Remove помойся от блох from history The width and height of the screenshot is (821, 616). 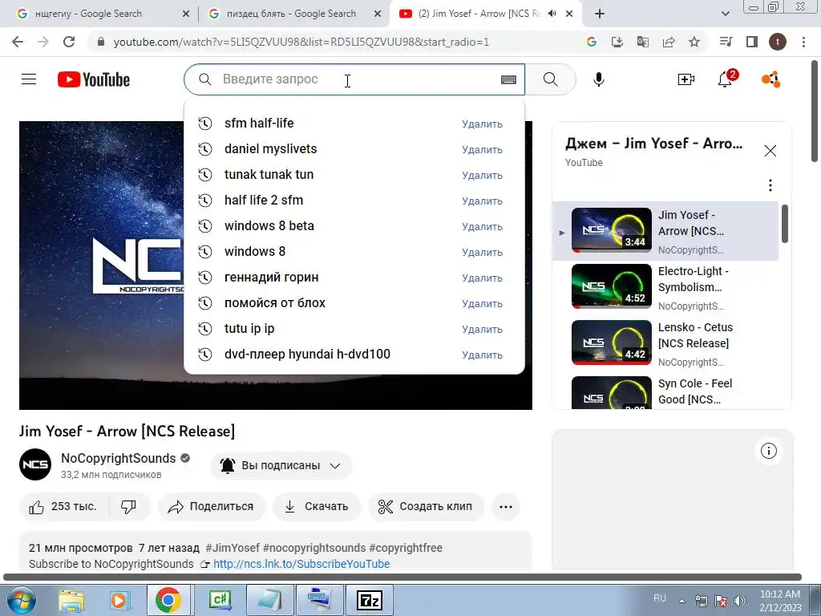[x=482, y=304]
